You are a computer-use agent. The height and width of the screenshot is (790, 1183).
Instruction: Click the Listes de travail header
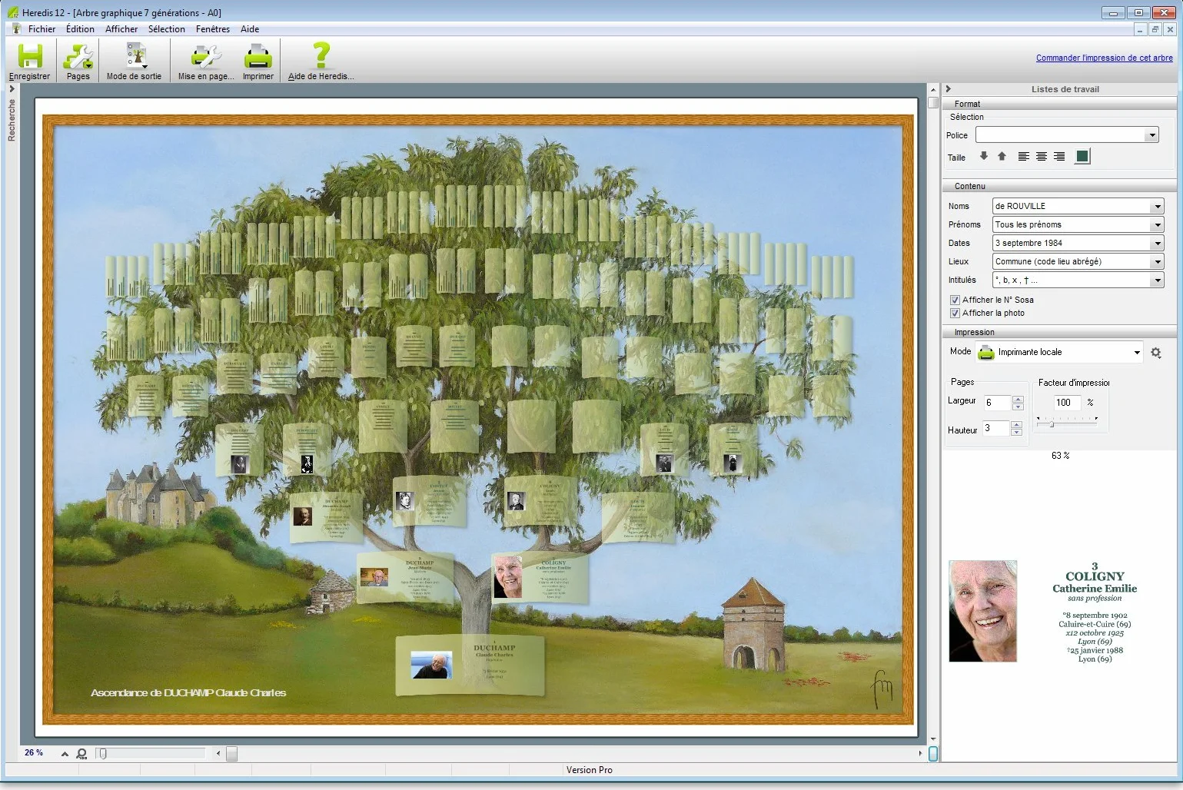(x=1065, y=89)
